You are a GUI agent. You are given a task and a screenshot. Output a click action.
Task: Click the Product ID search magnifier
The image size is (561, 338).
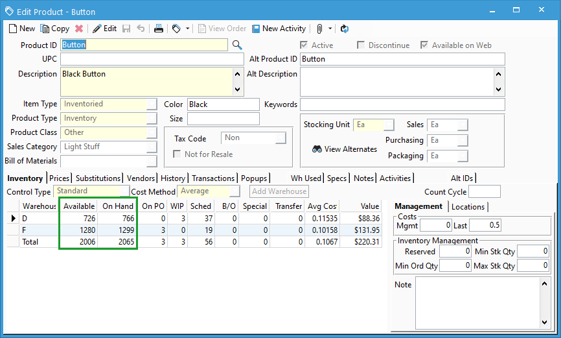[x=237, y=45]
